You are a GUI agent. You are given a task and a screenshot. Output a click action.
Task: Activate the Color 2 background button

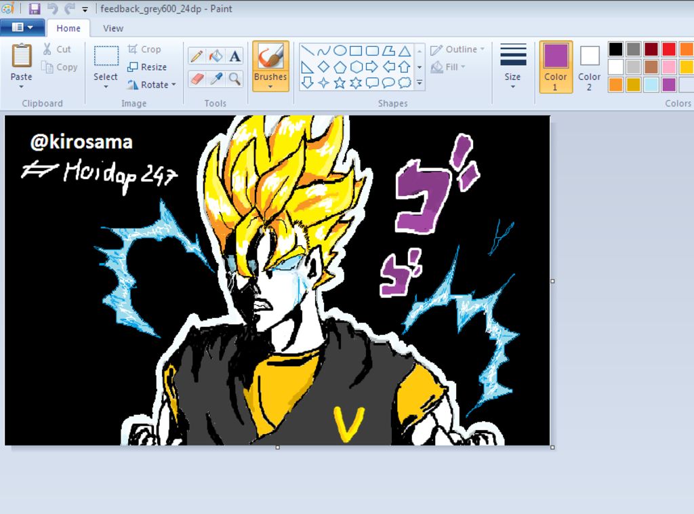click(x=590, y=67)
